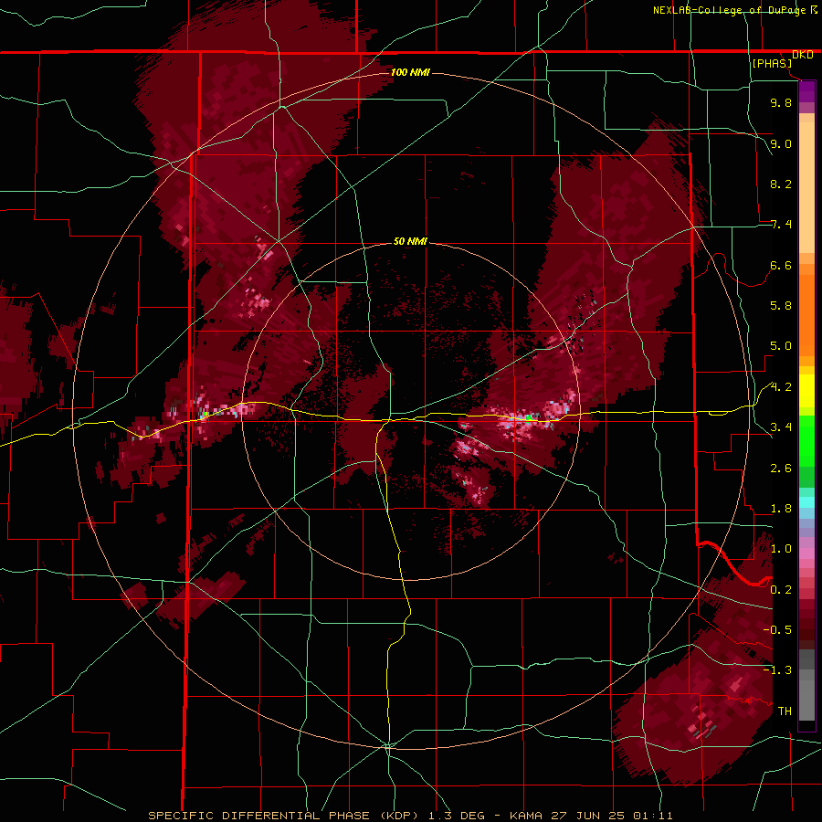Click the -0.5 value on the color scale
The height and width of the screenshot is (822, 822).
(777, 630)
